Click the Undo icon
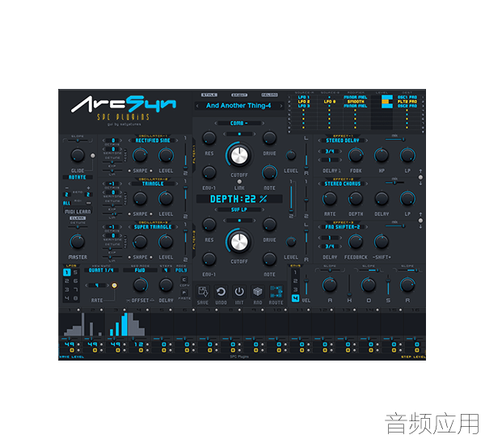The width and height of the screenshot is (485, 439). coord(221,291)
